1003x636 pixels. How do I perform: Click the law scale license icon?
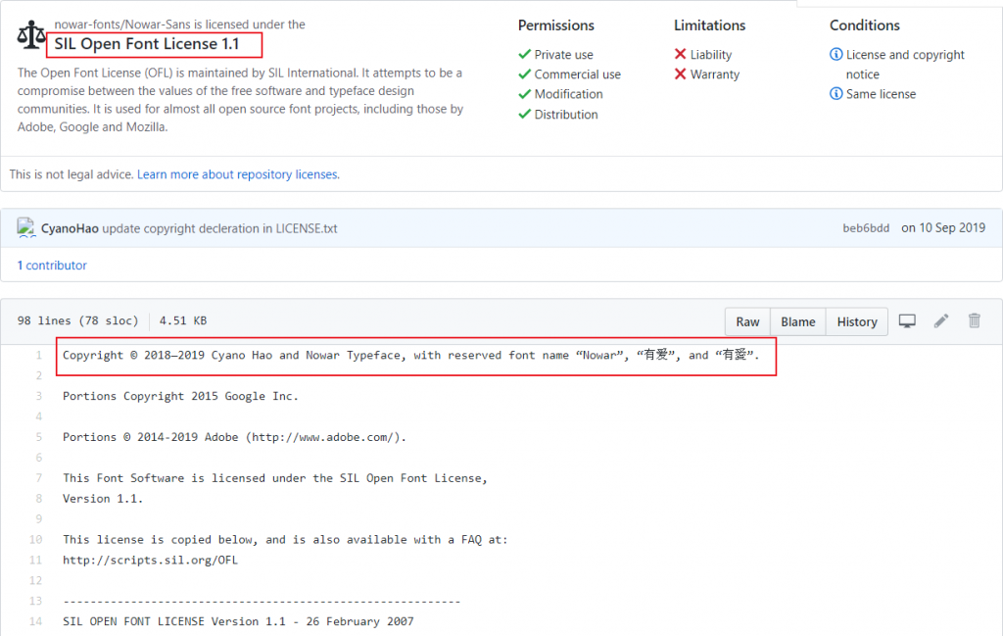pyautogui.click(x=30, y=36)
